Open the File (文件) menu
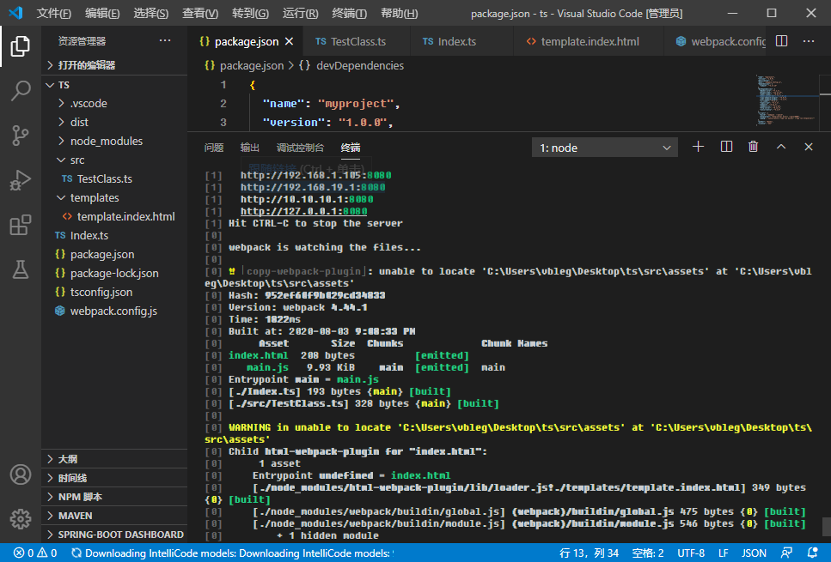831x562 pixels. pos(53,13)
